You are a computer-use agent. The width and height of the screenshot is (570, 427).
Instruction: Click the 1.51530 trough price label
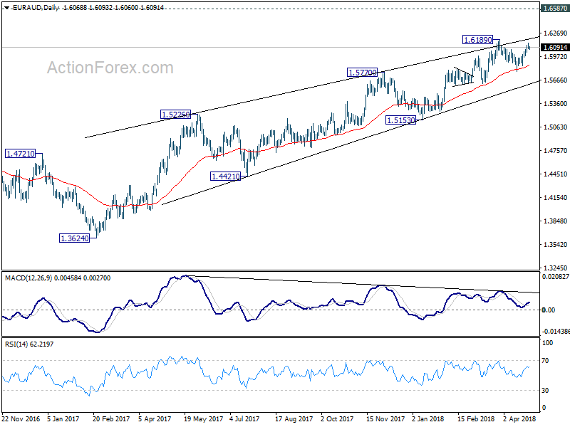pos(400,120)
